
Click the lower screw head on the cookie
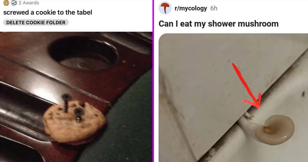click(78, 112)
